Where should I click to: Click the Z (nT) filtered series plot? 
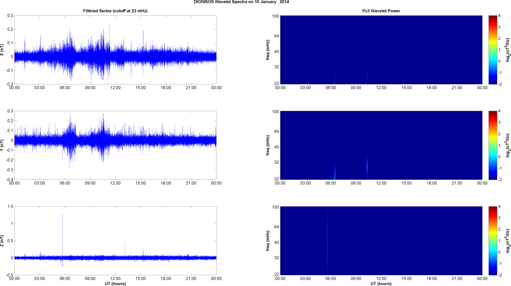[115, 241]
